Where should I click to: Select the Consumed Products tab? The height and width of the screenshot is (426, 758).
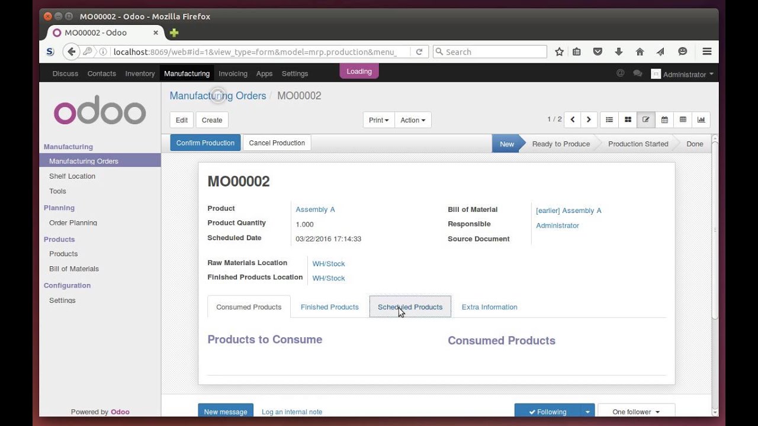249,307
